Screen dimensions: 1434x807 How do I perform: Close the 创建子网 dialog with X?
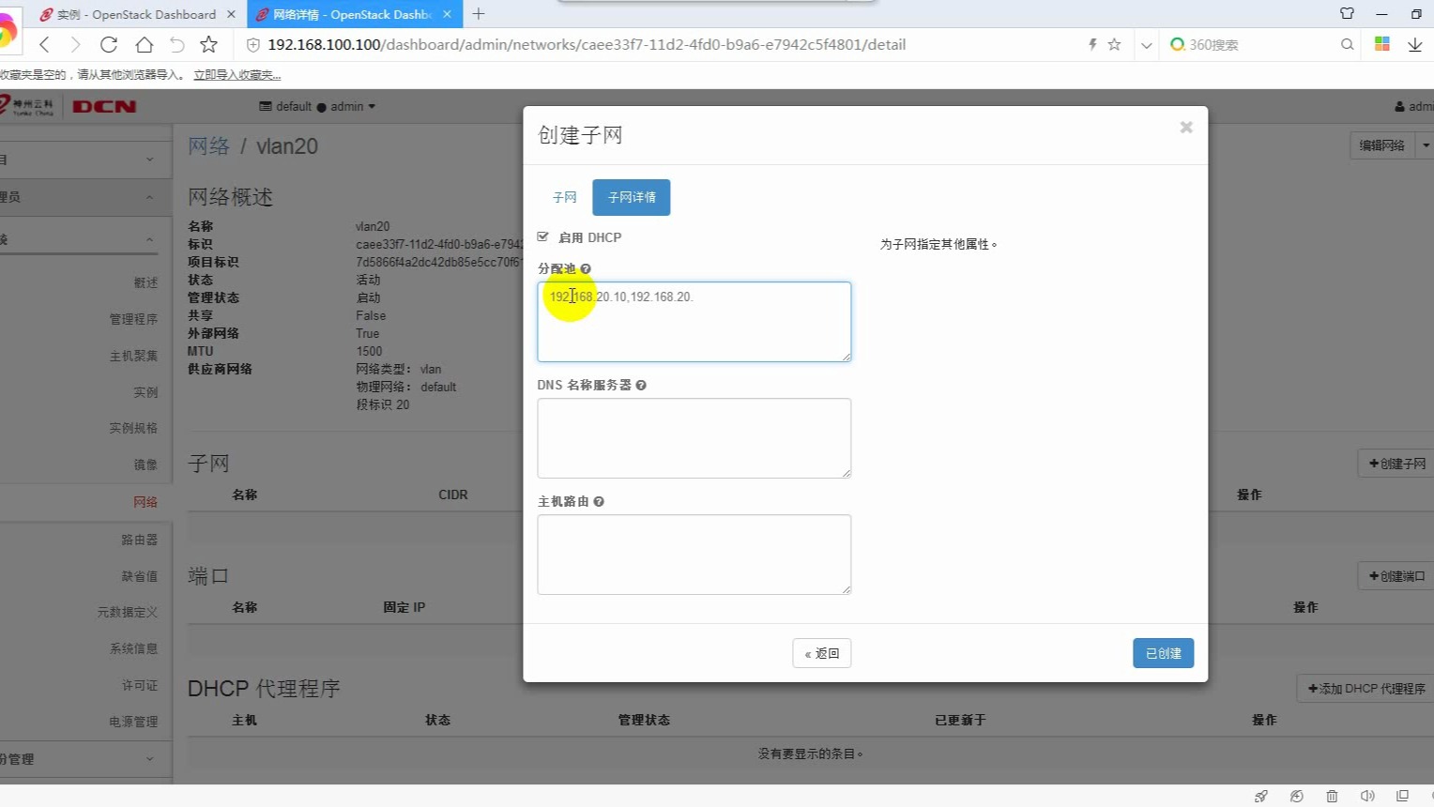tap(1186, 127)
